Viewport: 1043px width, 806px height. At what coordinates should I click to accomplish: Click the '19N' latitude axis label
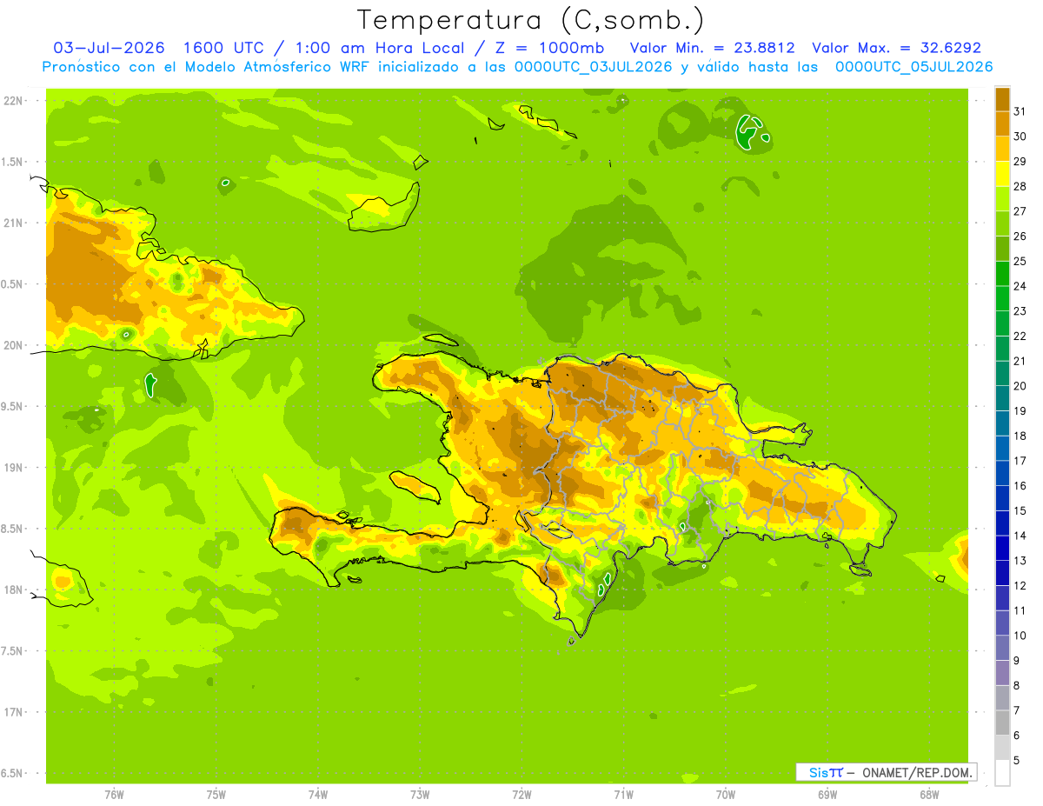pos(12,468)
